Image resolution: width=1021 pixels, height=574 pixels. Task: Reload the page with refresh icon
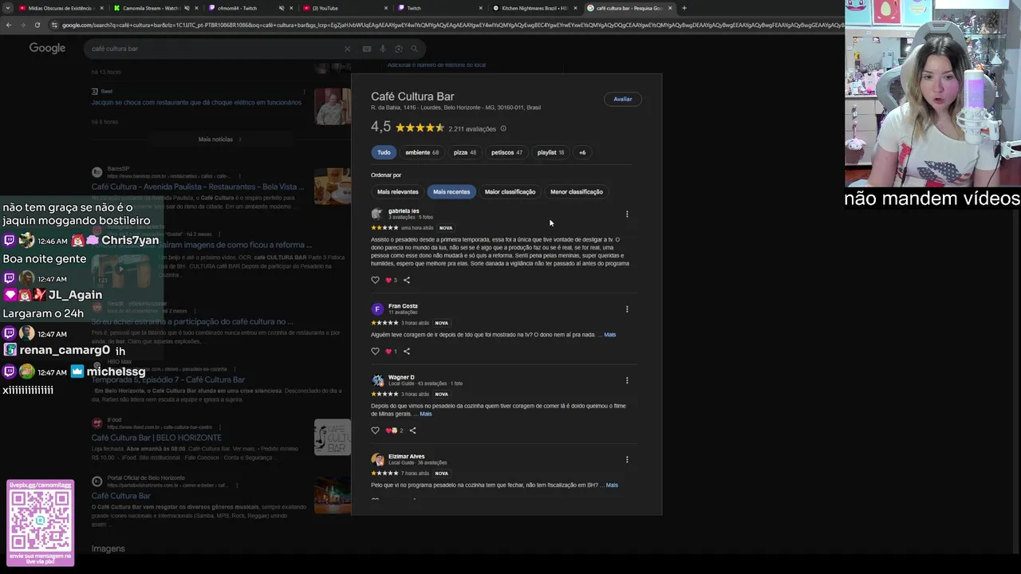[37, 25]
